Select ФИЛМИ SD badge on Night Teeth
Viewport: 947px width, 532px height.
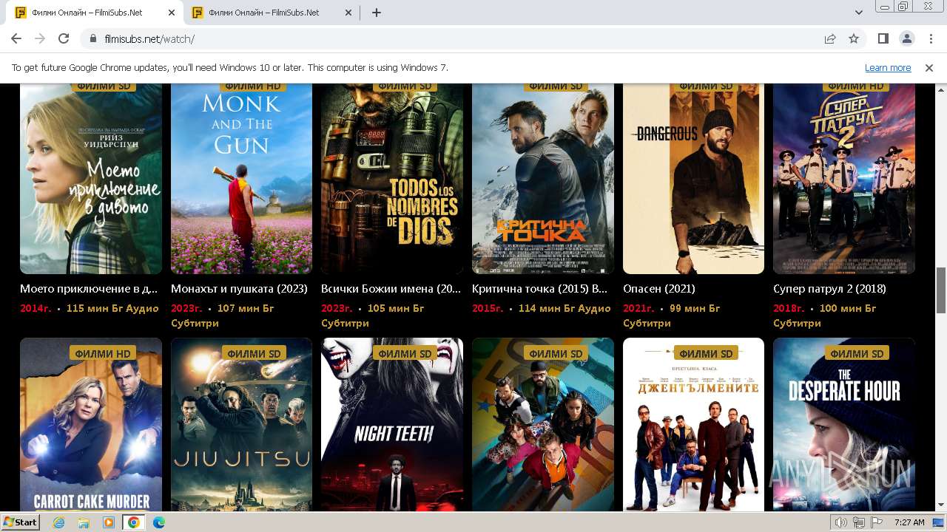point(405,353)
